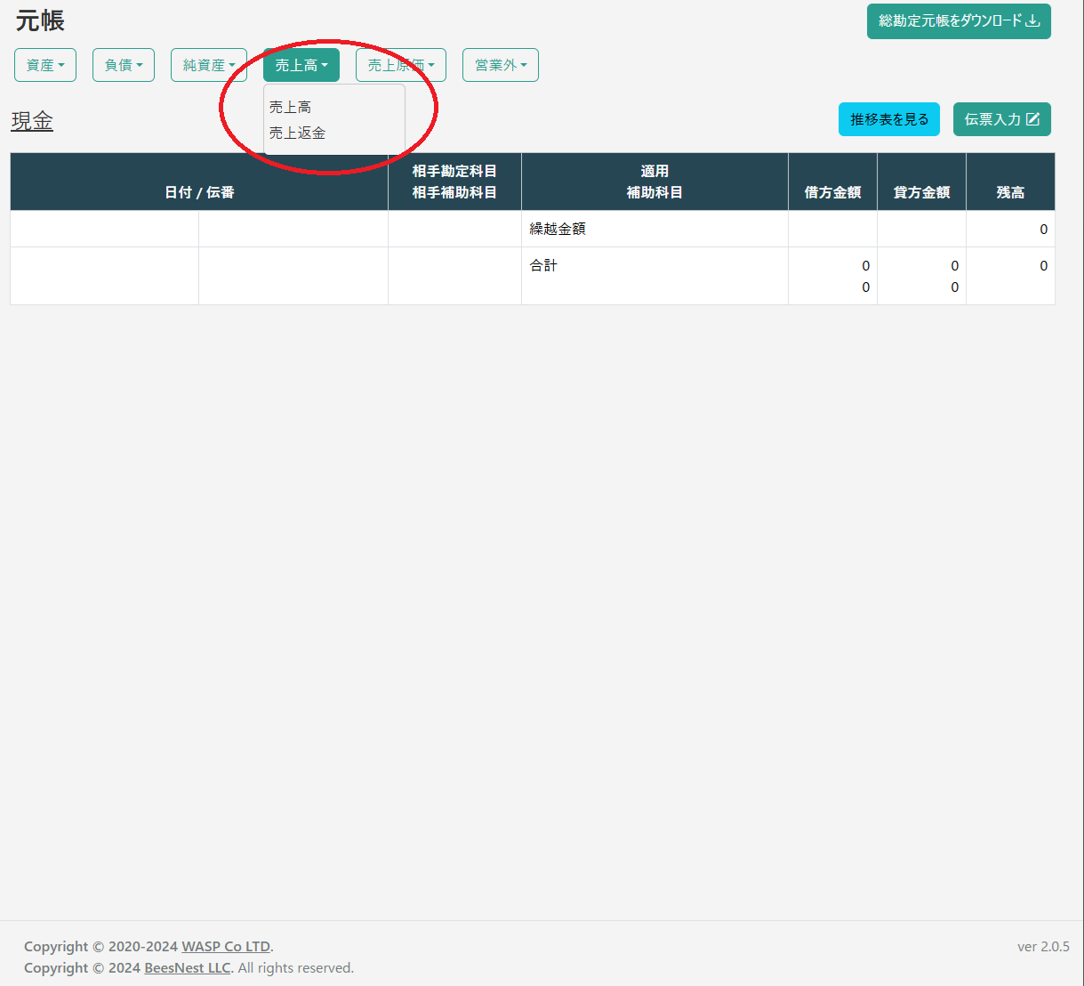
Task: Select the 相手勘定科目 column header
Action: pyautogui.click(x=454, y=171)
